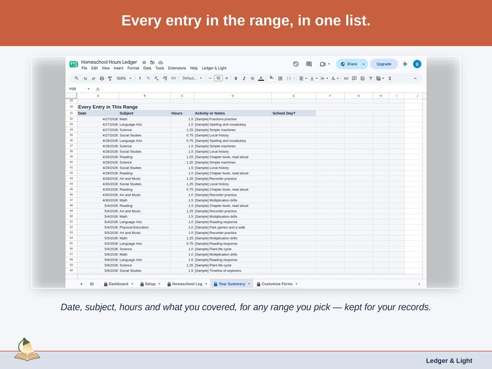Image resolution: width=492 pixels, height=369 pixels.
Task: Open the Format menu
Action: pos(133,68)
